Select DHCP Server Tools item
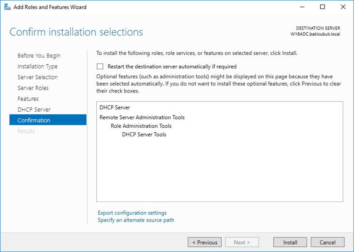The height and width of the screenshot is (252, 354). [144, 135]
